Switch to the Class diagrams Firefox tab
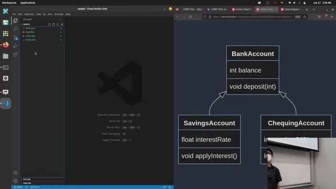The height and width of the screenshot is (189, 336). 291,9
